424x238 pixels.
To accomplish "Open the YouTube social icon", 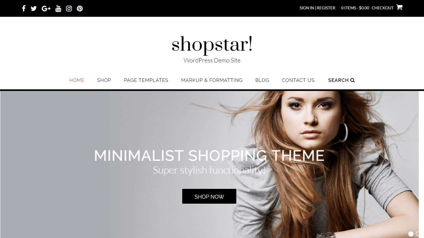I will point(58,8).
